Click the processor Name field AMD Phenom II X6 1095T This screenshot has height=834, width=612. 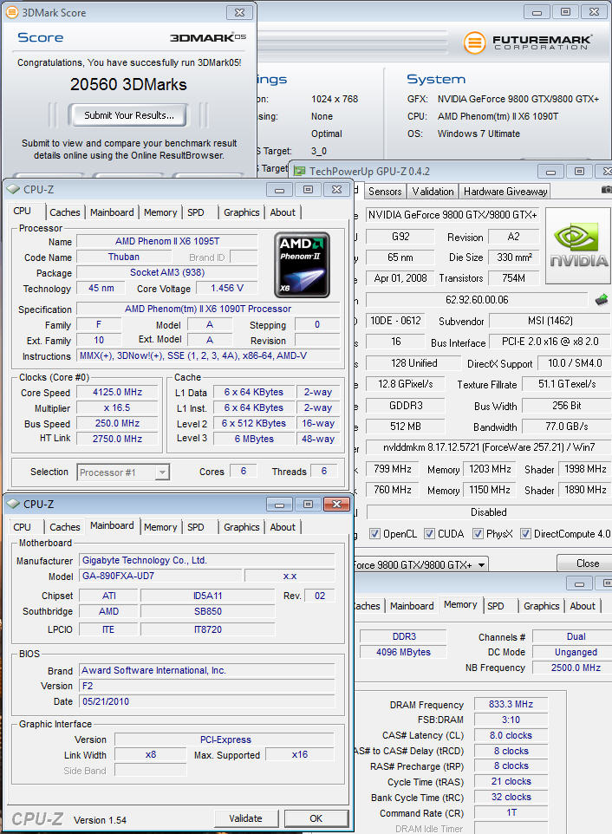167,242
